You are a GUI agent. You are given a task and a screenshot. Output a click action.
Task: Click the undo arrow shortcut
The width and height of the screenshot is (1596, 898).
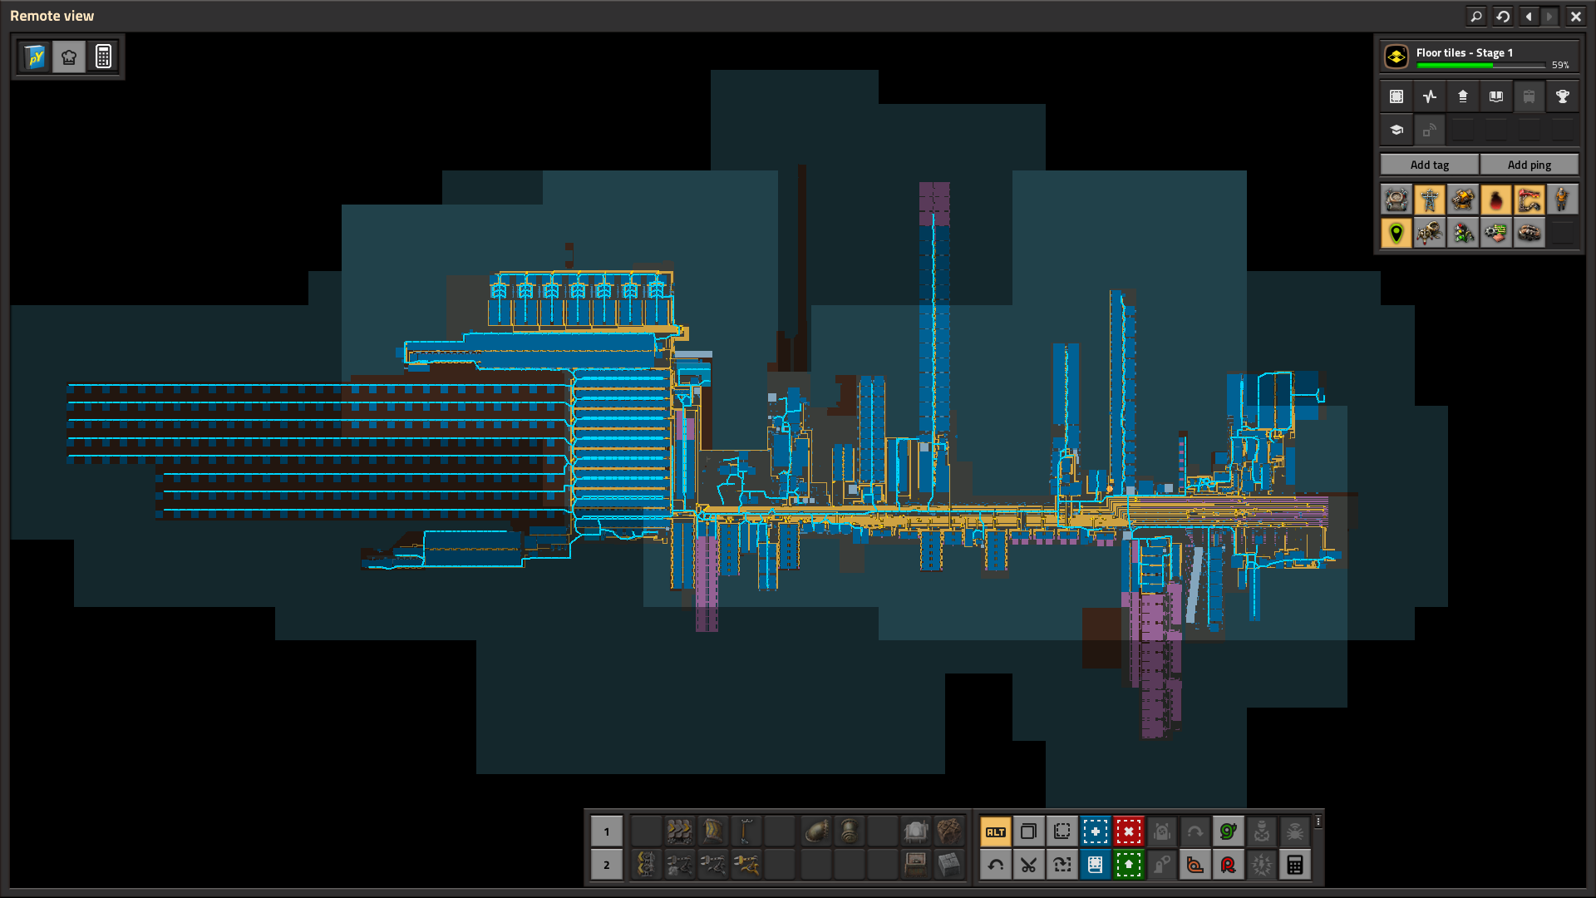click(x=996, y=865)
